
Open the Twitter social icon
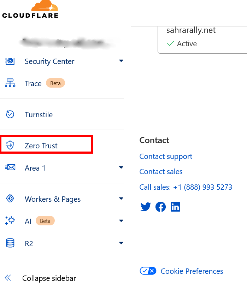[146, 207]
